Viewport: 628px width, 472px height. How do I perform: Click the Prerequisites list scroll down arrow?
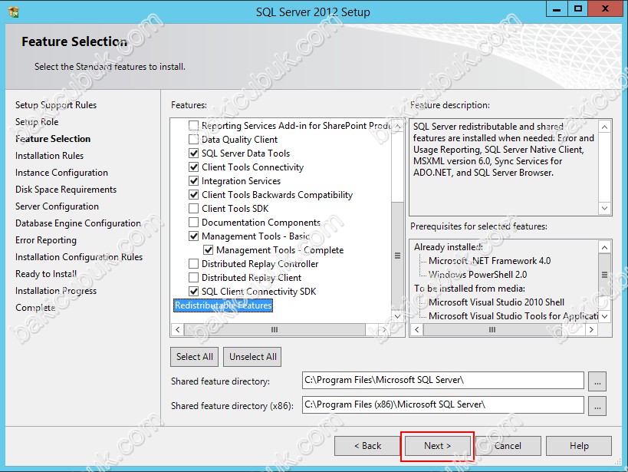(604, 316)
